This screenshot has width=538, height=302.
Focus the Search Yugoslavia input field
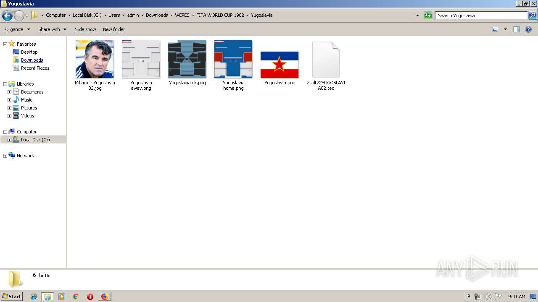482,16
